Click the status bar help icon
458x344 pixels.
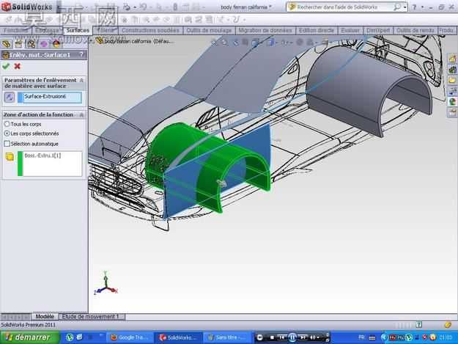point(419,324)
